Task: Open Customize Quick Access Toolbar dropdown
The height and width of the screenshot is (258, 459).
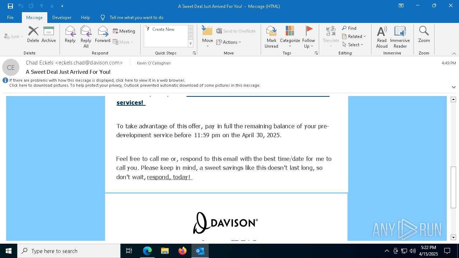Action: 62,6
